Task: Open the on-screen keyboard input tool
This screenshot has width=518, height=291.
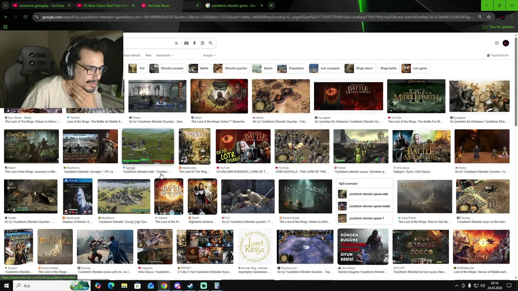Action: 186,43
